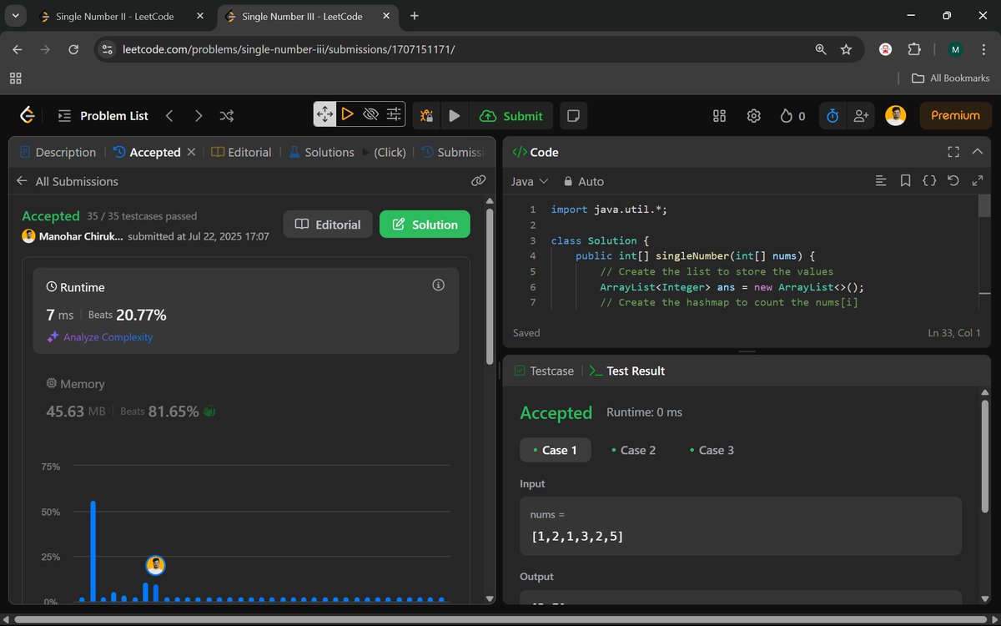Select Case 1 result
The width and height of the screenshot is (1001, 626).
555,450
